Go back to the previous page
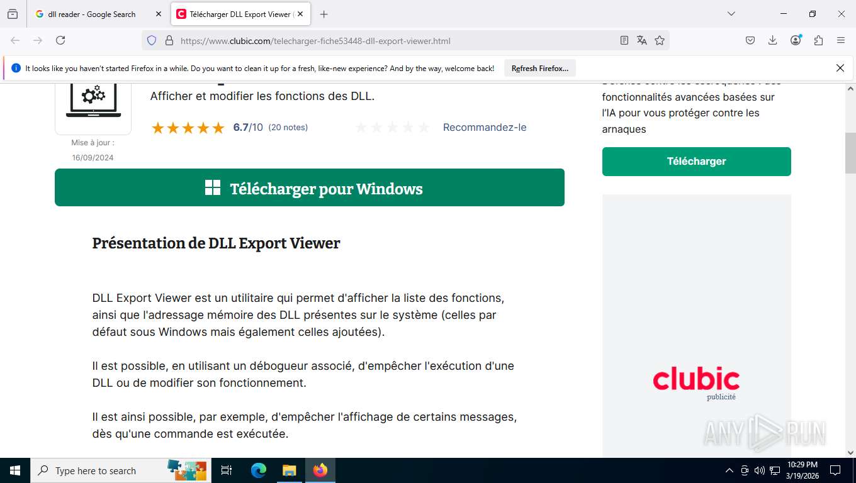This screenshot has height=483, width=856. [x=15, y=40]
